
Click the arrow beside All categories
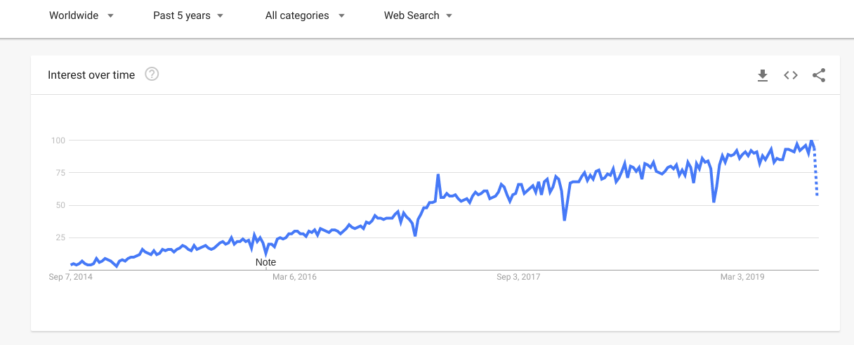pos(341,16)
